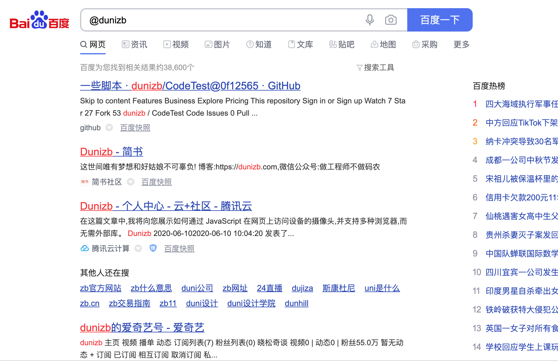Image resolution: width=558 pixels, height=361 pixels.
Task: Switch to the 视频 tab
Action: point(176,44)
